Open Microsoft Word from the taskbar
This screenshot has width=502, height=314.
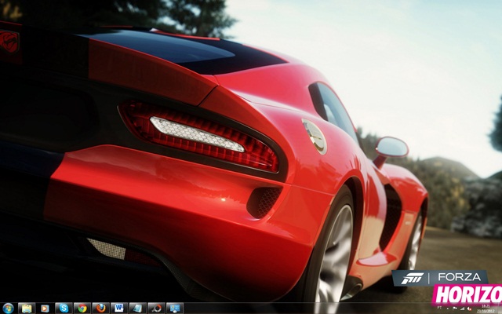pyautogui.click(x=119, y=309)
